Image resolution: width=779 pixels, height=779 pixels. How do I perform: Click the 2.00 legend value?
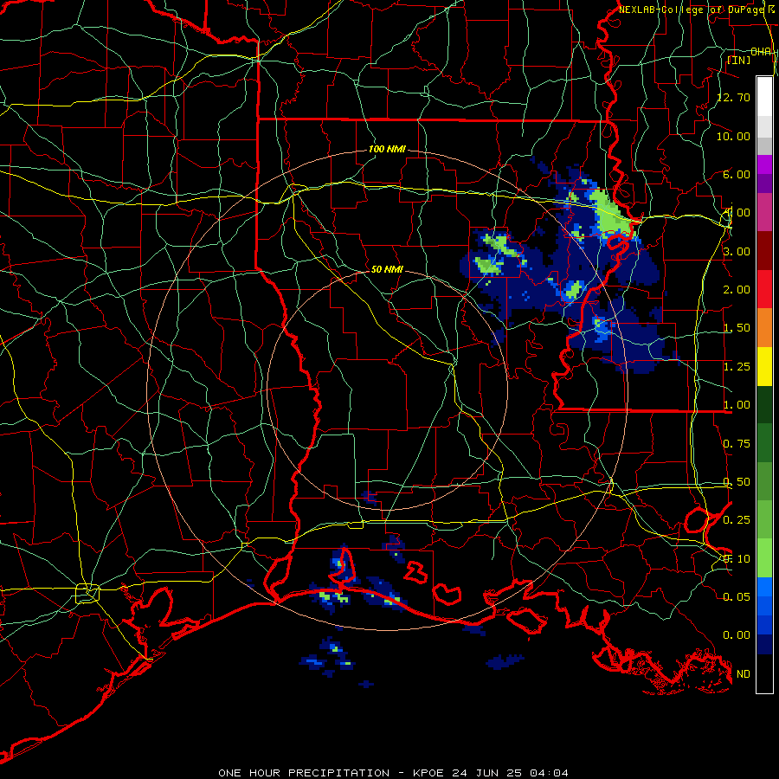point(737,290)
